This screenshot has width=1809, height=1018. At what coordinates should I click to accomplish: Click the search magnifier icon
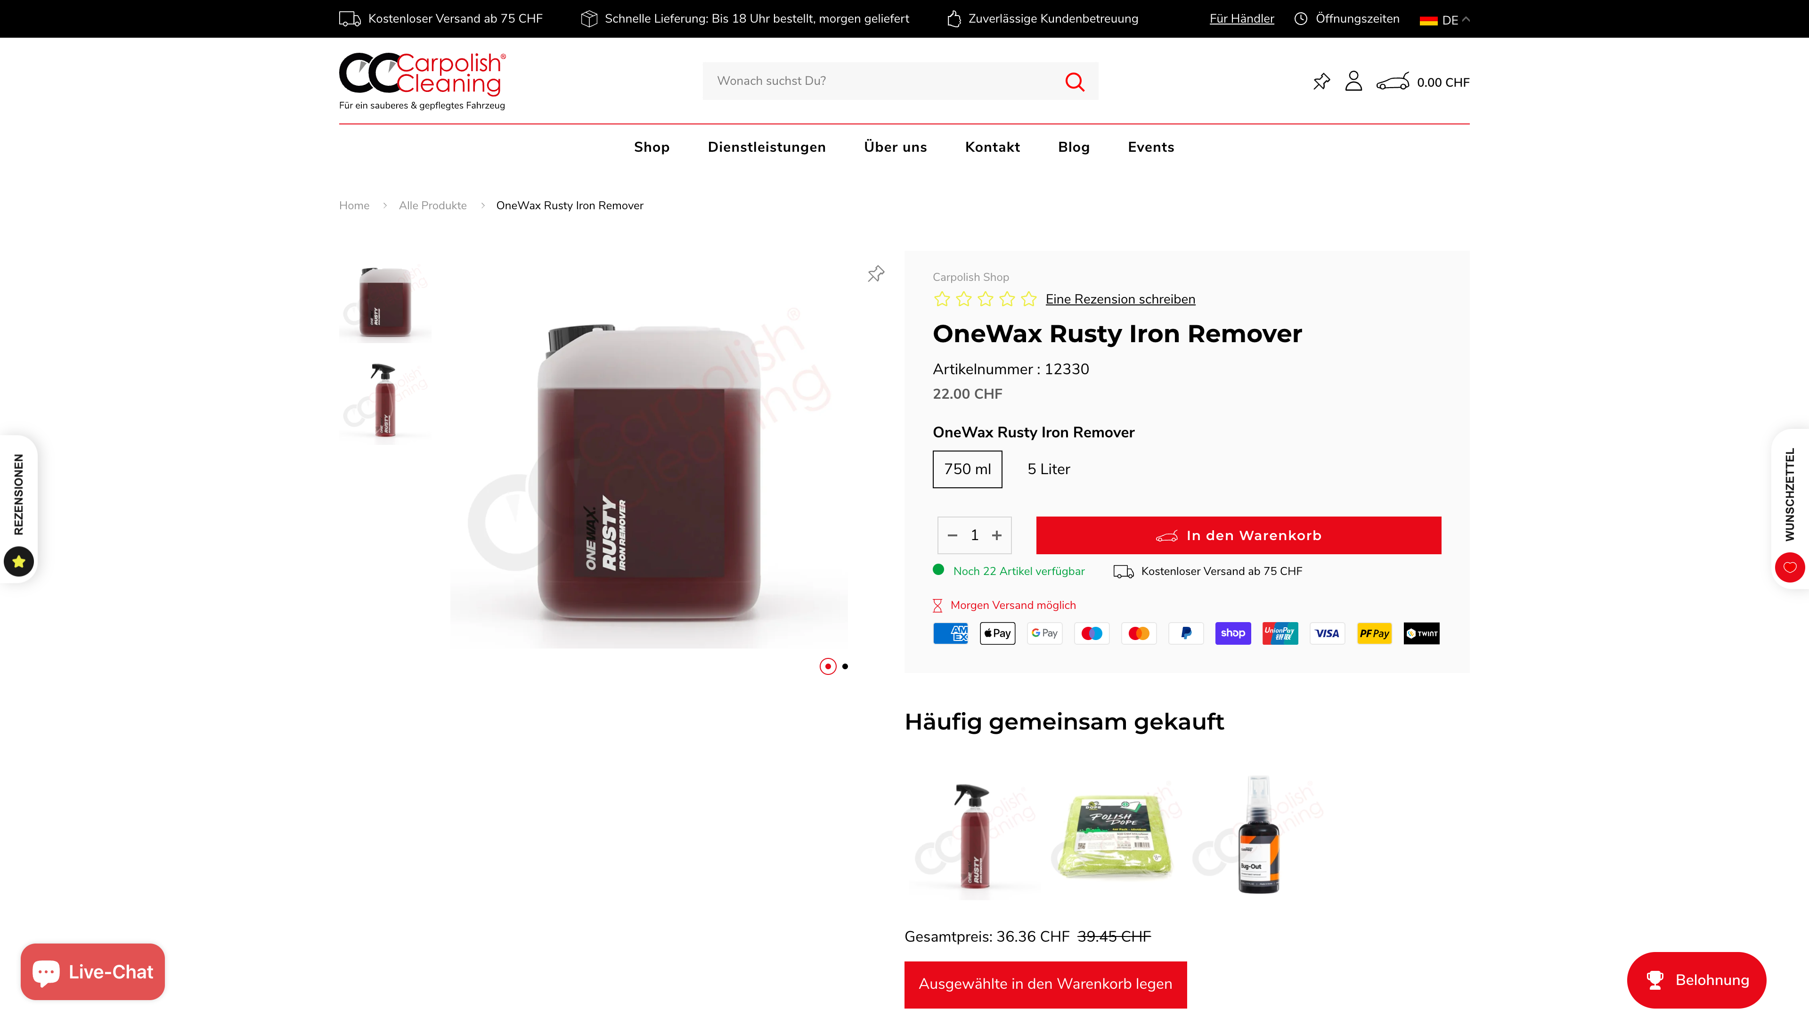[1075, 82]
